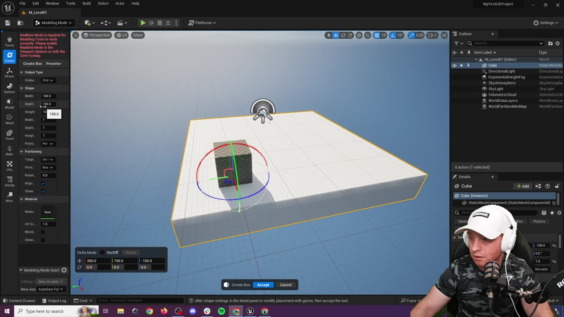
Task: Open the Output Log
Action: click(x=54, y=301)
